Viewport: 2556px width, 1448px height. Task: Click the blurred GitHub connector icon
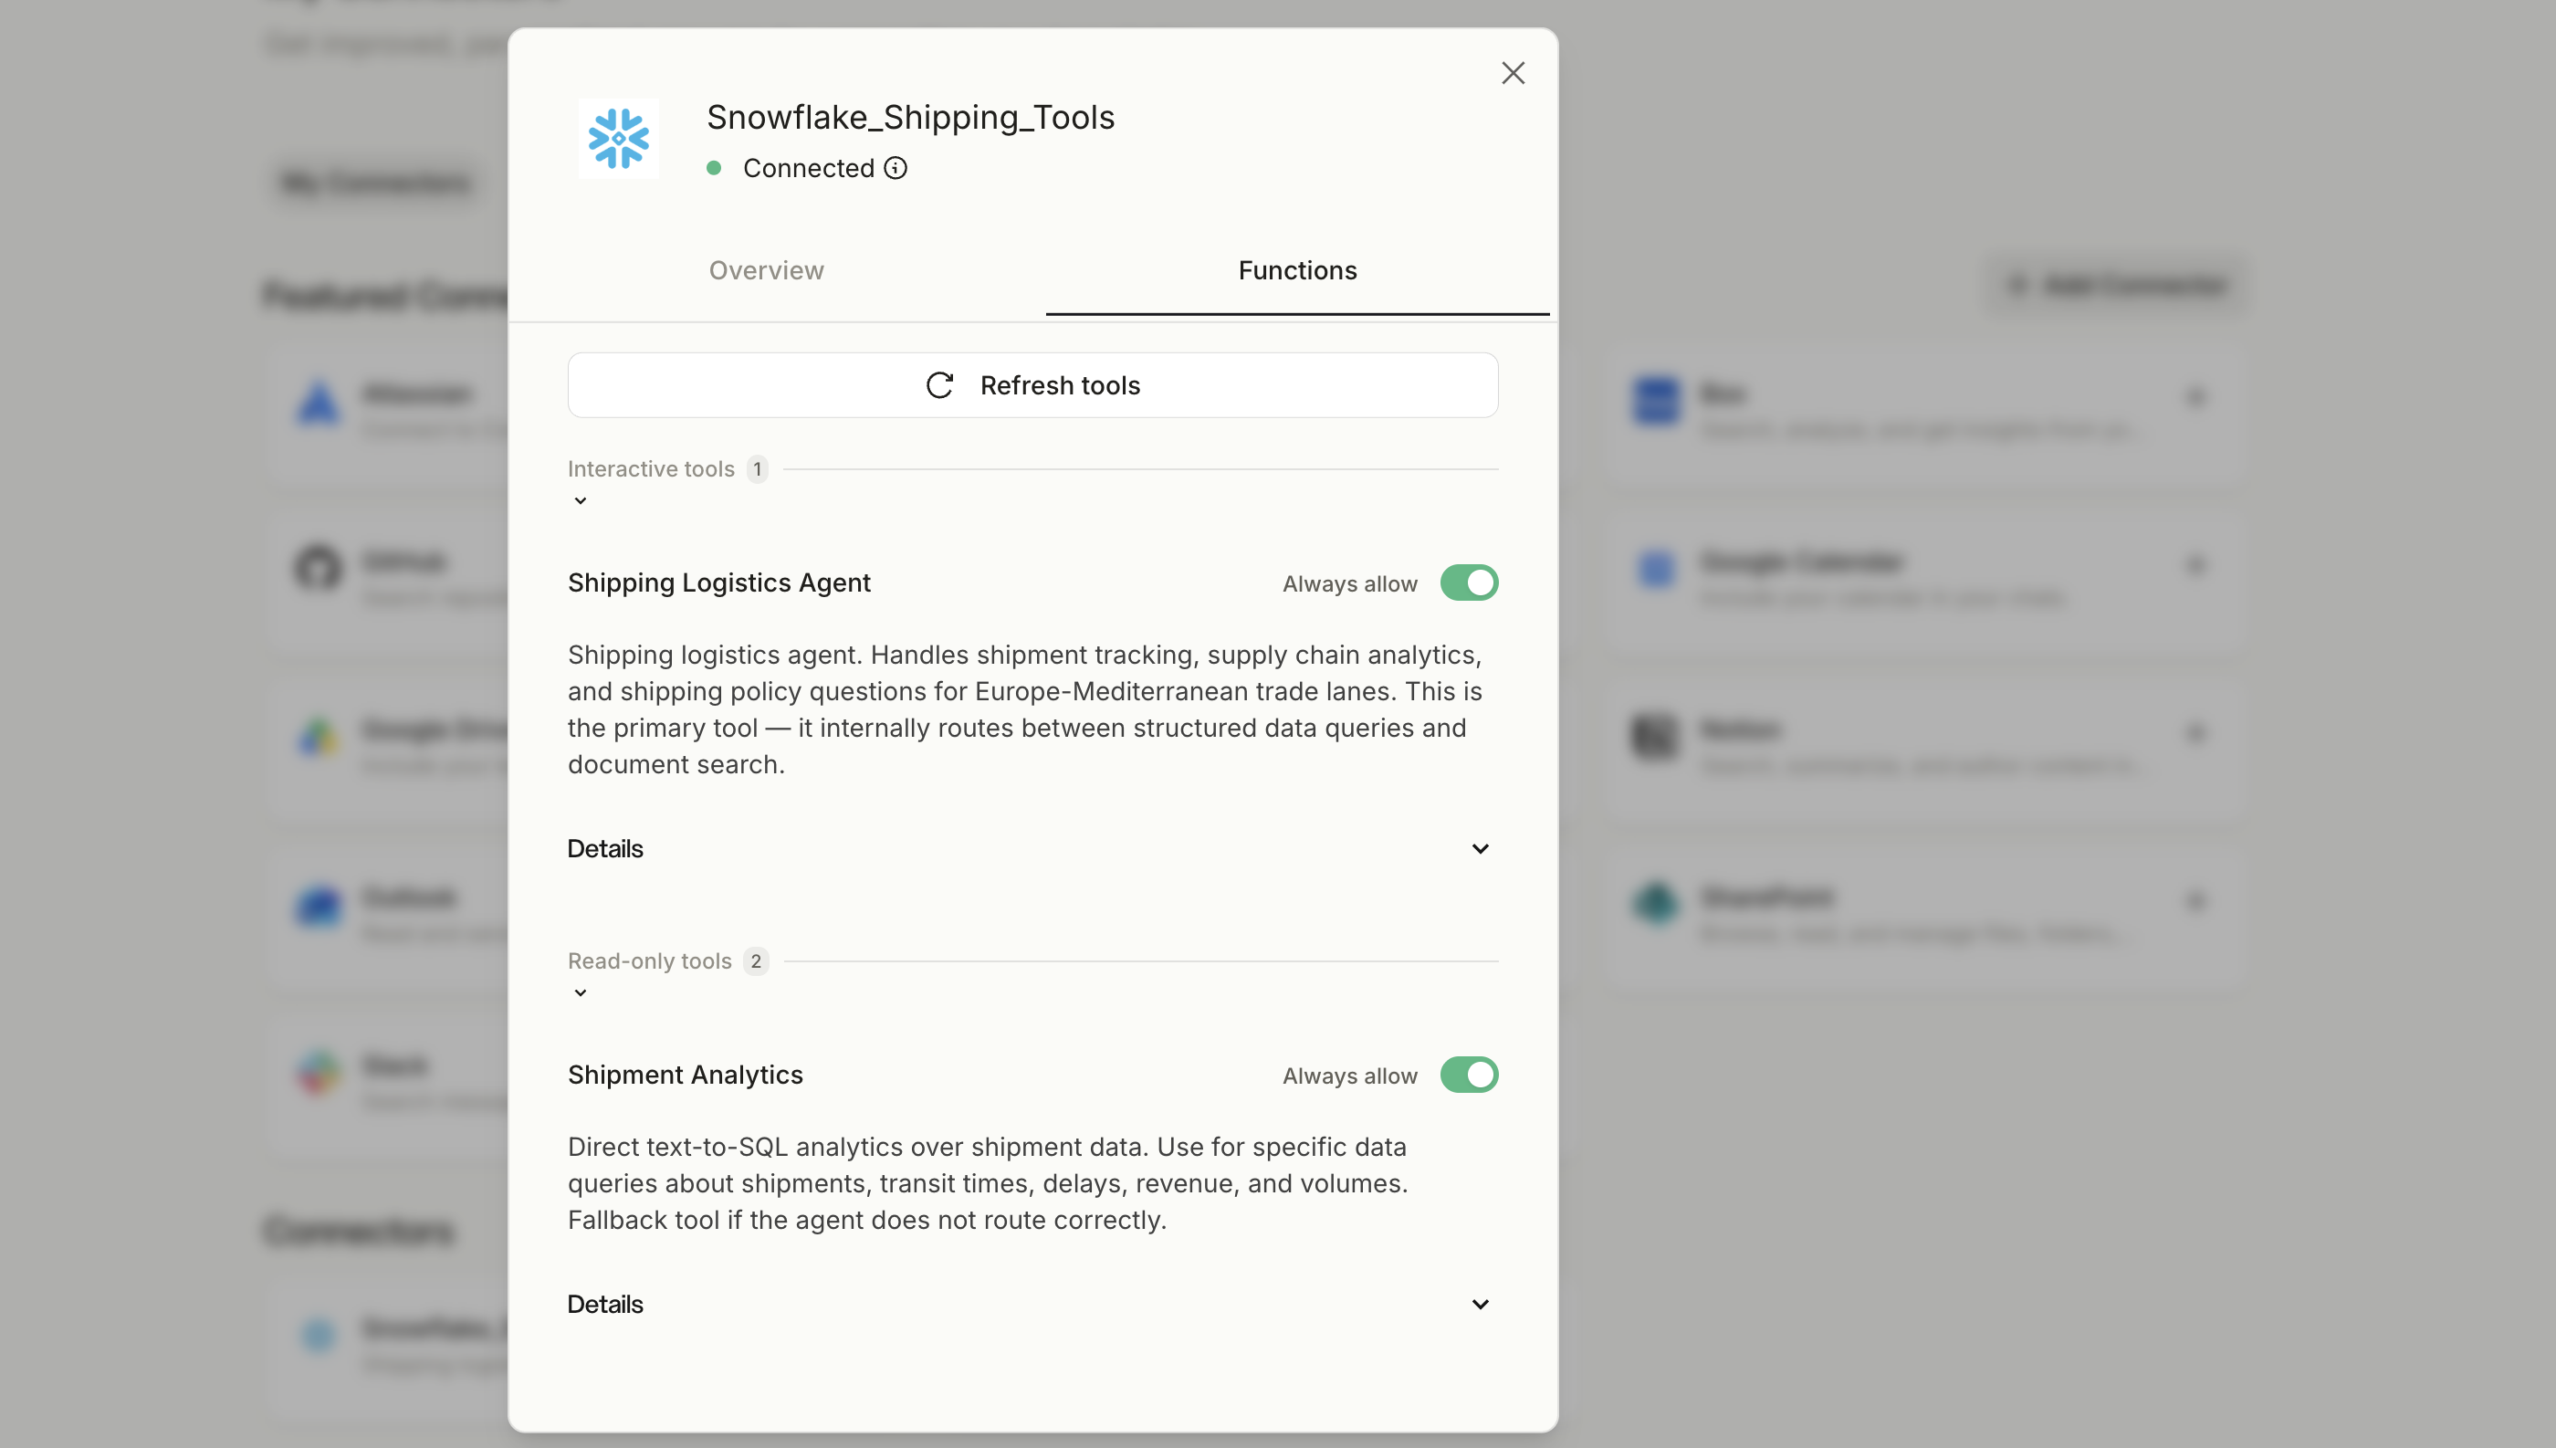(319, 569)
